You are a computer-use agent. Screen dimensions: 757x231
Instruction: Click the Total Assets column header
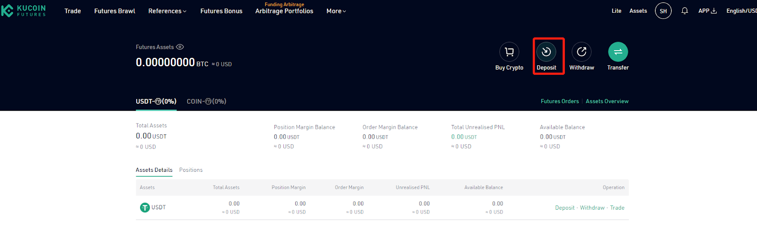[x=226, y=187]
